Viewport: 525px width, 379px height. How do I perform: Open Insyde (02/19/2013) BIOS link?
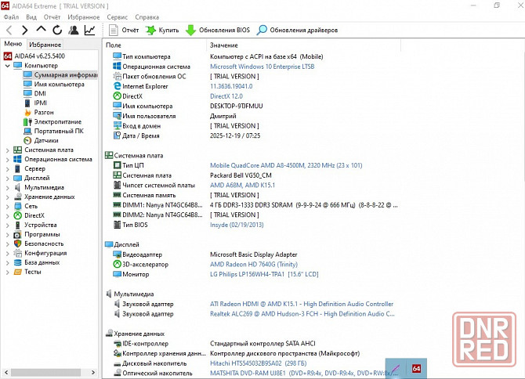[x=237, y=225]
